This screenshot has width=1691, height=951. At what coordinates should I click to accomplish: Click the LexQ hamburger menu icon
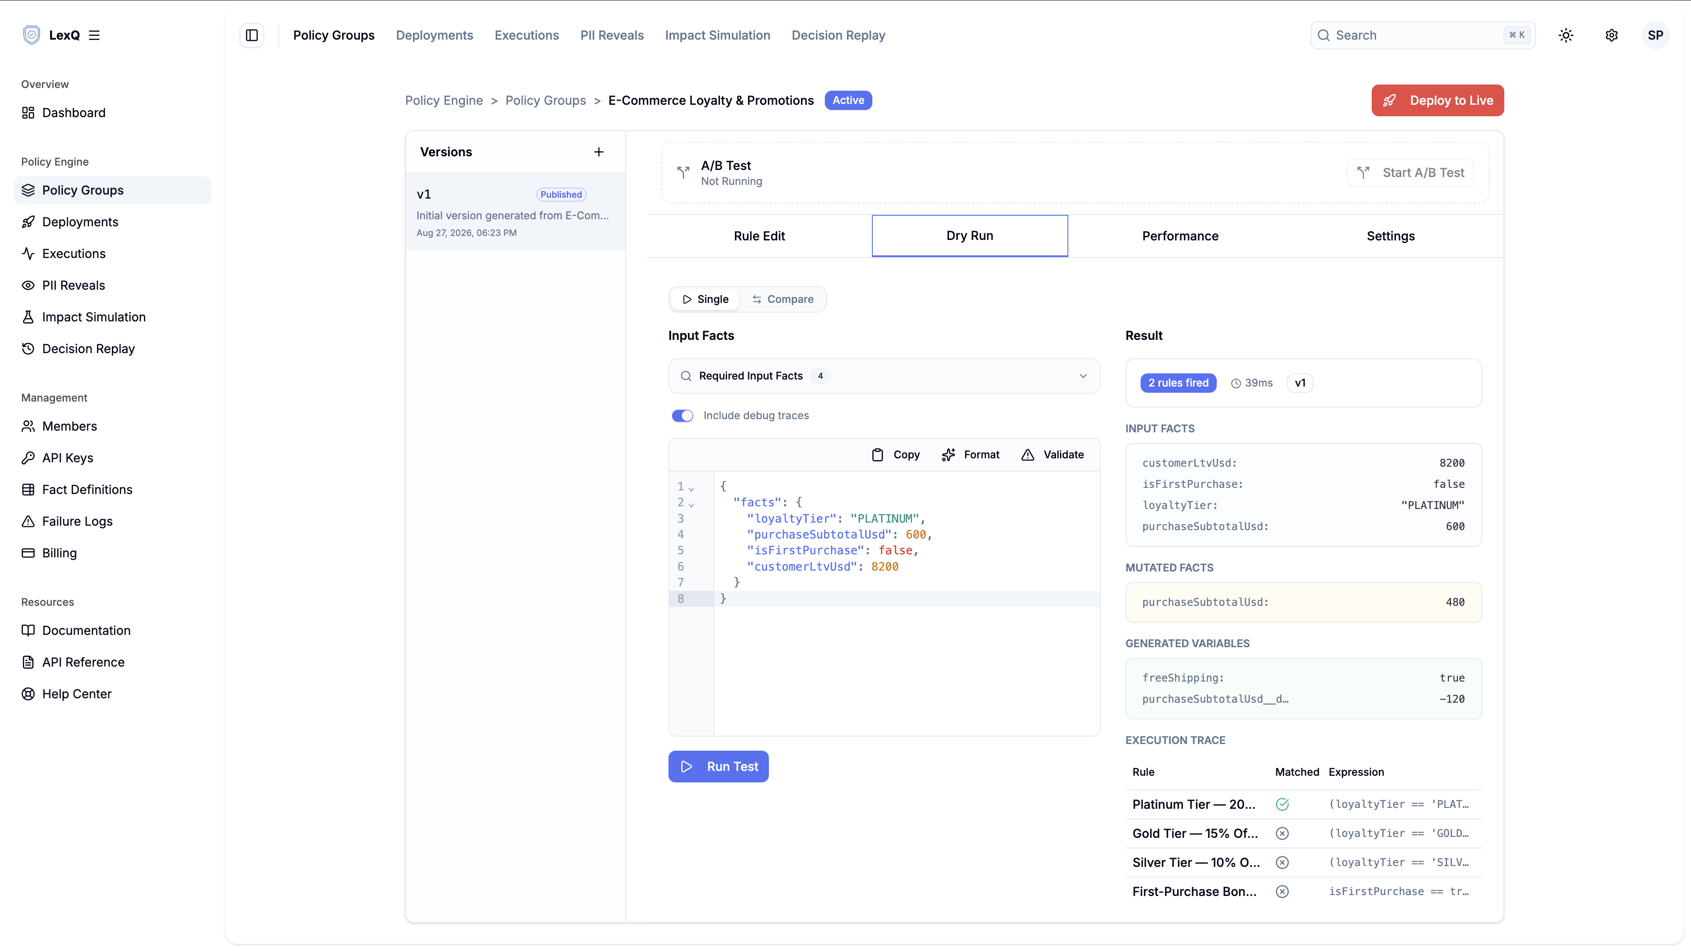(95, 35)
